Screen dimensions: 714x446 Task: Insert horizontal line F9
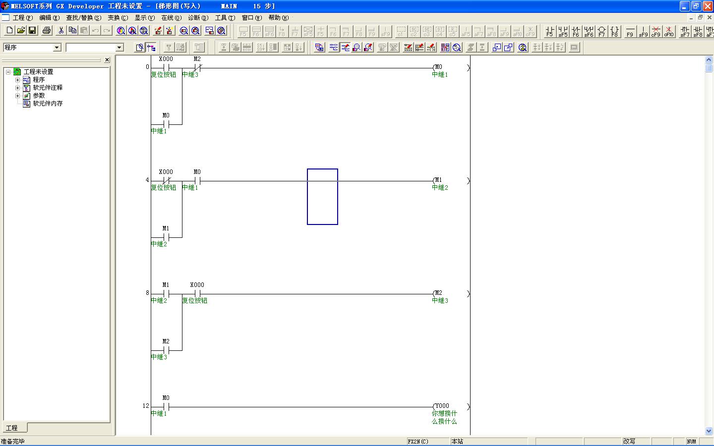[x=630, y=31]
